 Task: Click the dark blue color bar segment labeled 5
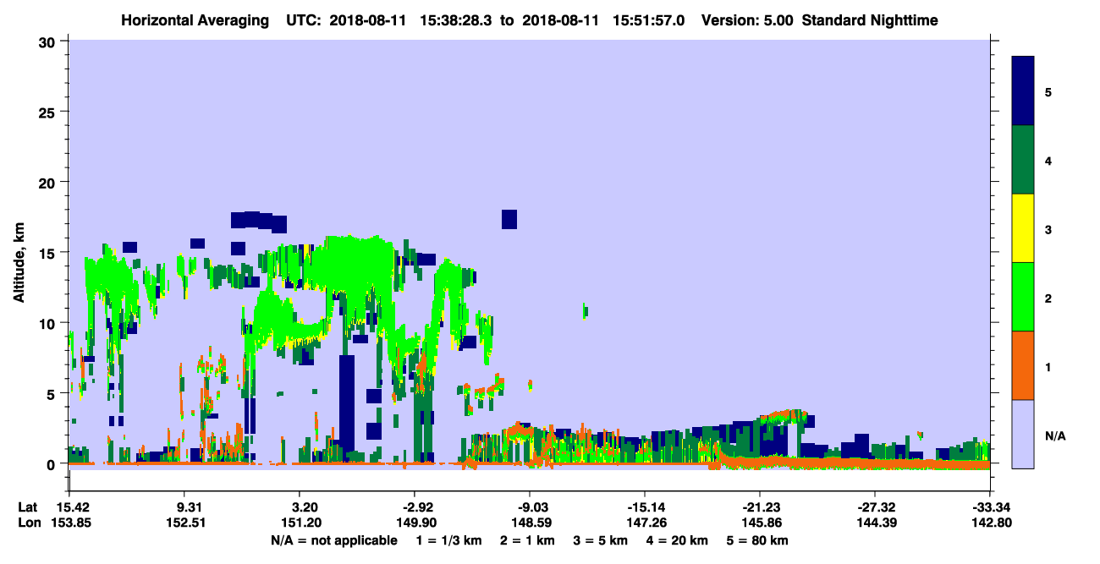(1023, 91)
